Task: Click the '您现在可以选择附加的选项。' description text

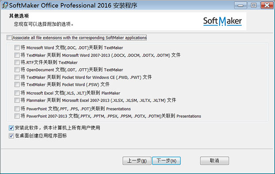Action: 44,24
